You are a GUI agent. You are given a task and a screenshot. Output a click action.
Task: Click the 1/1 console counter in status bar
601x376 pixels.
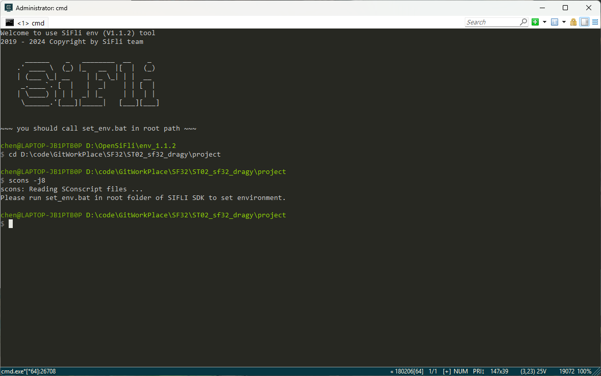(x=433, y=371)
